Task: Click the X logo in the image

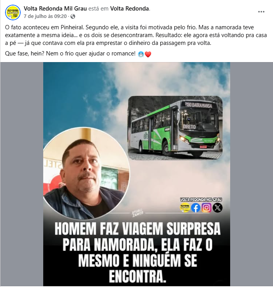Action: tap(217, 208)
